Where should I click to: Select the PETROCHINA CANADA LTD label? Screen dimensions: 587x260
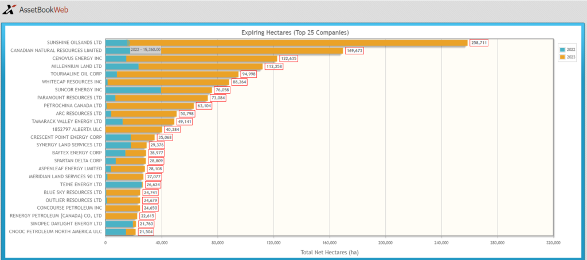73,106
